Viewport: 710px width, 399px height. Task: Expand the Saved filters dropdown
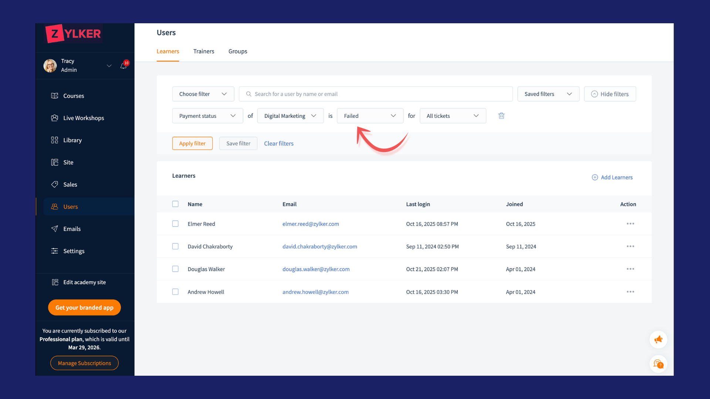[x=548, y=94]
